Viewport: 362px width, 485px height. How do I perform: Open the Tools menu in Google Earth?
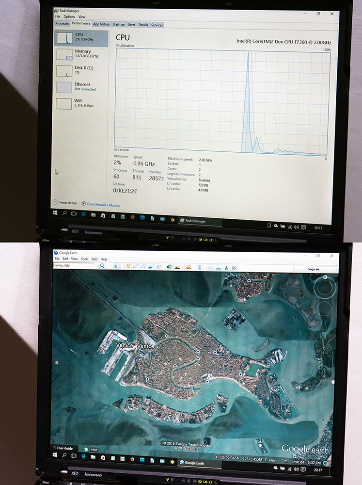85,259
